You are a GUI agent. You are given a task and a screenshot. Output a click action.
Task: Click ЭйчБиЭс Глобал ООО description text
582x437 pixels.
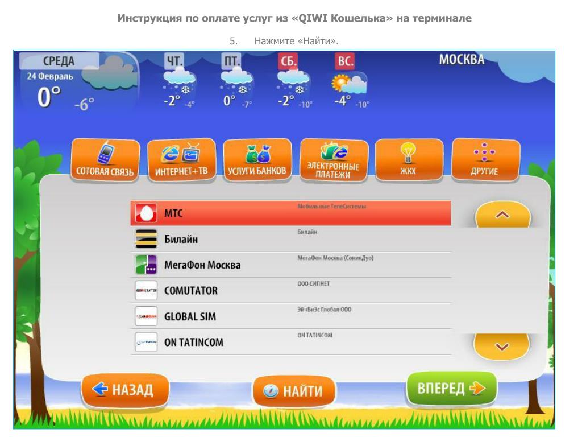[x=324, y=309]
